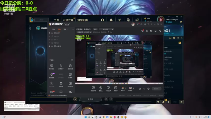Expand speaker volume options arrow
The width and height of the screenshot is (211, 119).
point(133,88)
